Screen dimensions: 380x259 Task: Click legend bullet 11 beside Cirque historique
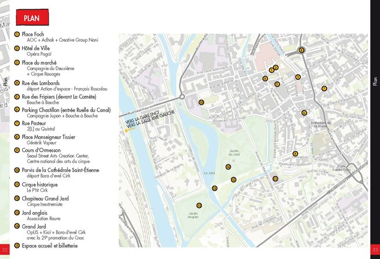click(17, 184)
